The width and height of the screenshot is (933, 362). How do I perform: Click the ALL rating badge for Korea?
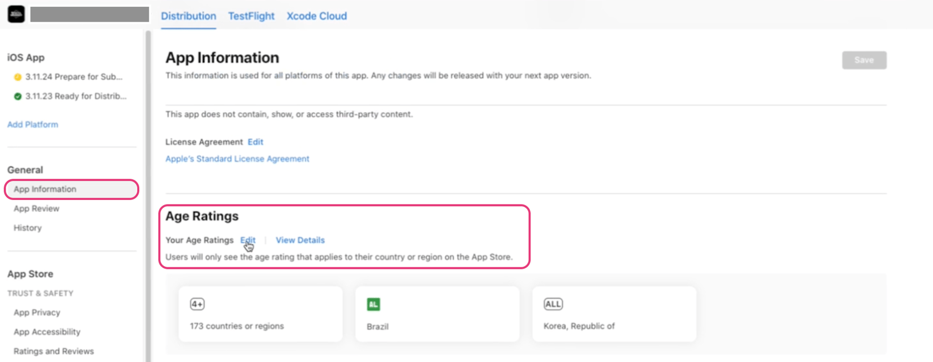click(553, 304)
